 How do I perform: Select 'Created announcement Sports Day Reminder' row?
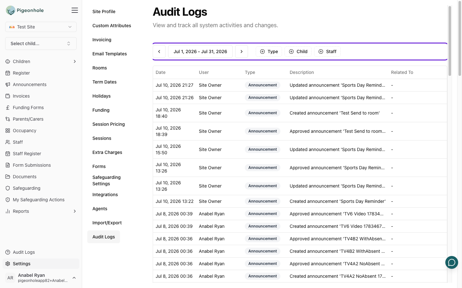(300, 201)
